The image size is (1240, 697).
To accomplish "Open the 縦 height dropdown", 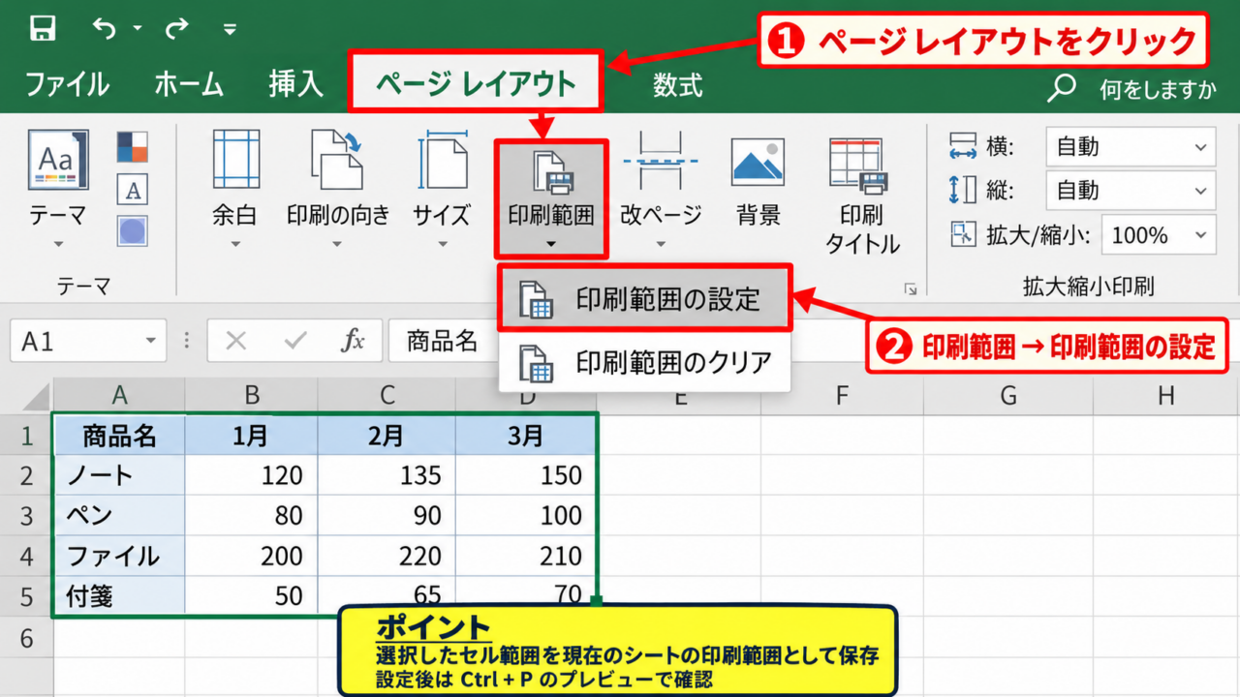I will point(1131,190).
